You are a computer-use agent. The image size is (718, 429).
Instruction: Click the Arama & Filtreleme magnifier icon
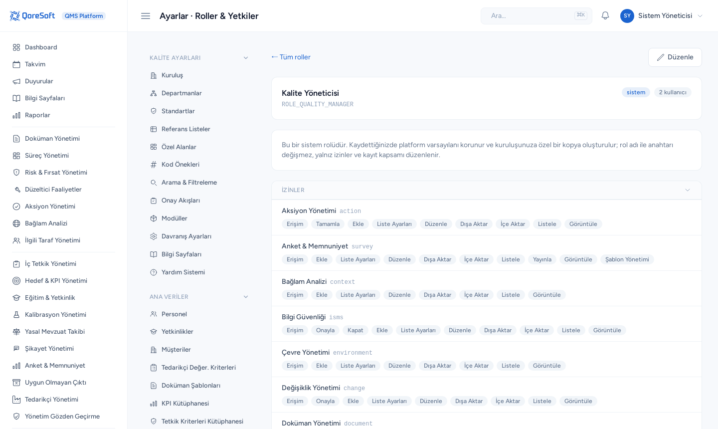(x=154, y=183)
